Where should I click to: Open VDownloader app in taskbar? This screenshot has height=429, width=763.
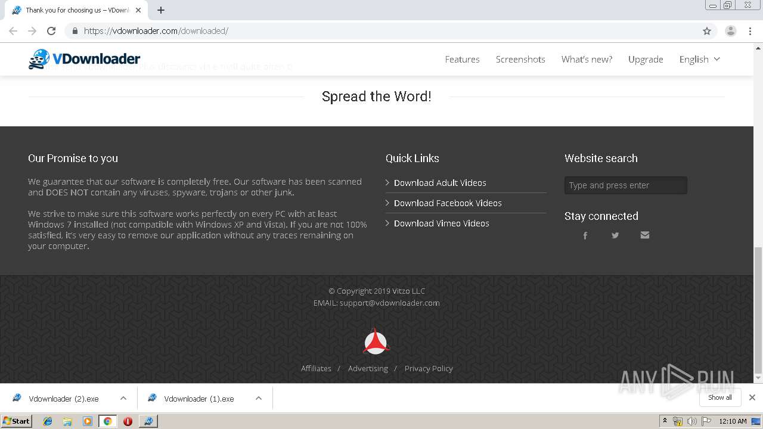[148, 421]
